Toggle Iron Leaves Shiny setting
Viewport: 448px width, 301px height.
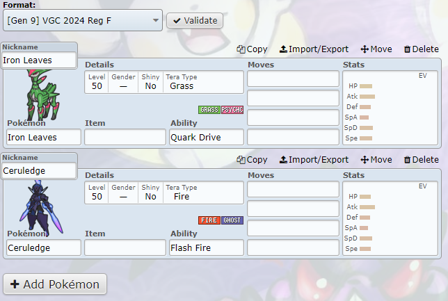150,82
